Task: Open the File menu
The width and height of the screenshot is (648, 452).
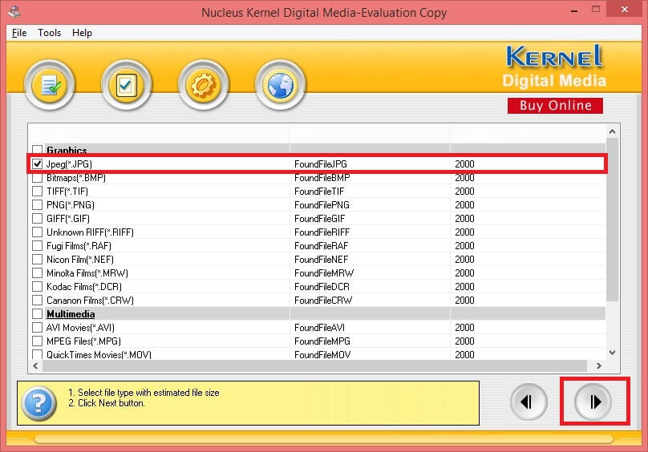Action: pyautogui.click(x=19, y=33)
